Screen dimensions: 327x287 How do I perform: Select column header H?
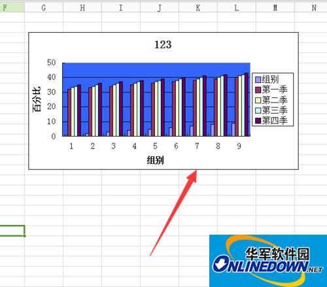(82, 8)
